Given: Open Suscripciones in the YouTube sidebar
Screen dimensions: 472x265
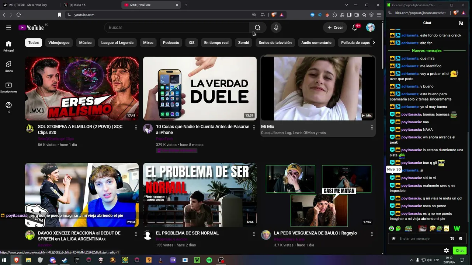Looking at the screenshot, I should (8, 87).
